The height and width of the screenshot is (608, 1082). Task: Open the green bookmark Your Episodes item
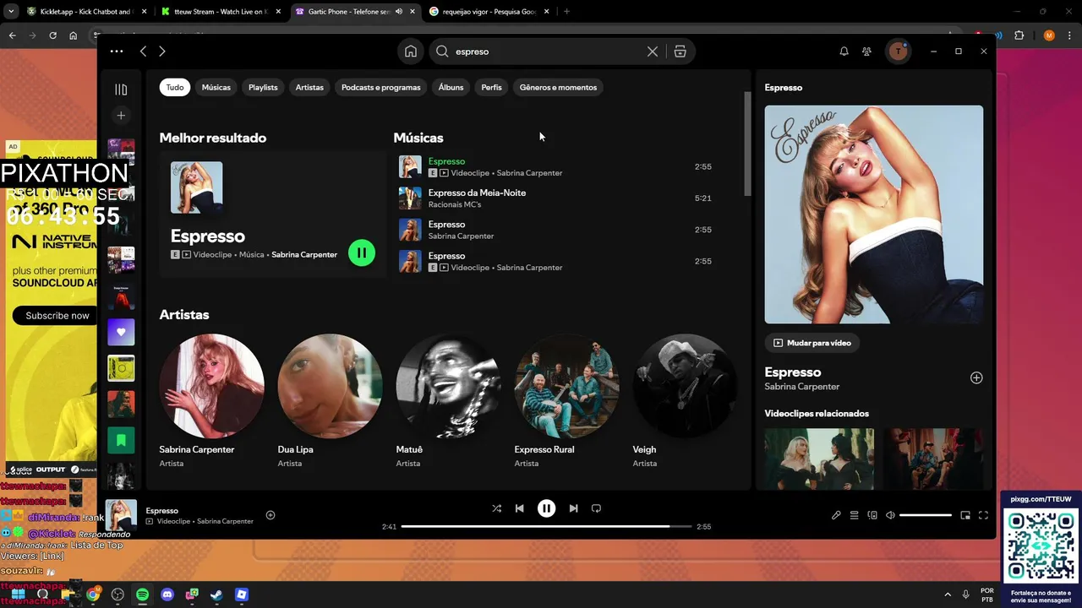pos(121,440)
